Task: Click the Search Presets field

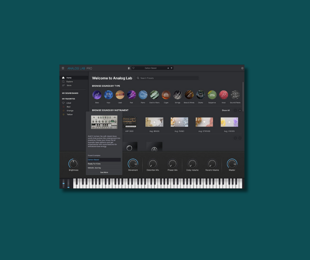Action: (168, 78)
